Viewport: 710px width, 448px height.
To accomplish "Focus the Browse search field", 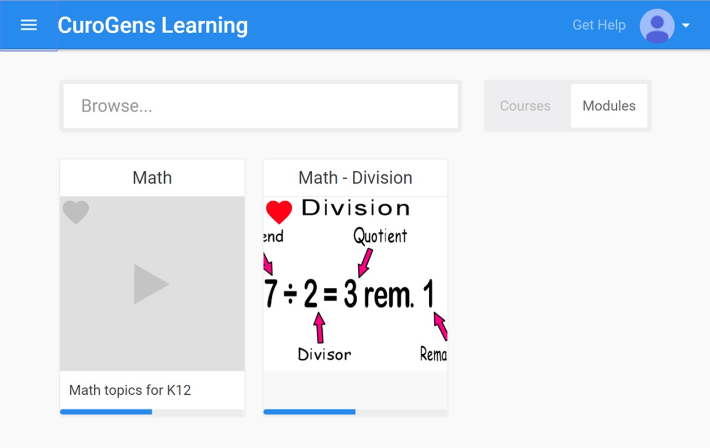I will point(261,106).
